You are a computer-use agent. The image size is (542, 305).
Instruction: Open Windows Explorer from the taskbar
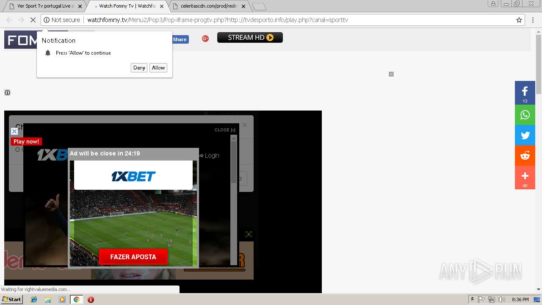point(48,299)
